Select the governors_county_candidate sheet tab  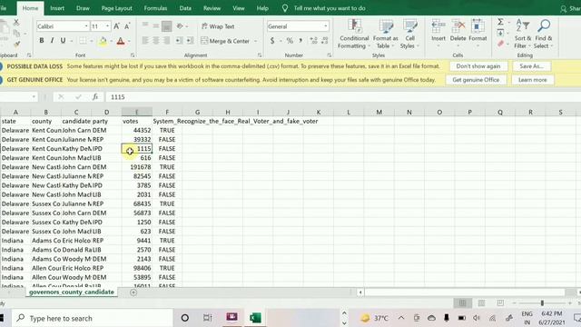(72, 292)
